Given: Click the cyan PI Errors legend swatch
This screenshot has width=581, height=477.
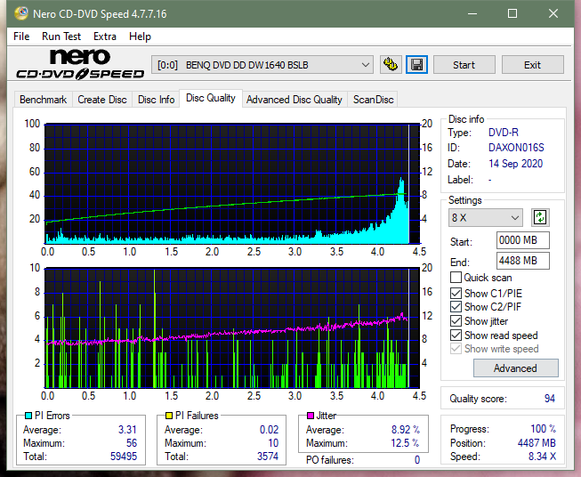Looking at the screenshot, I should coord(28,416).
